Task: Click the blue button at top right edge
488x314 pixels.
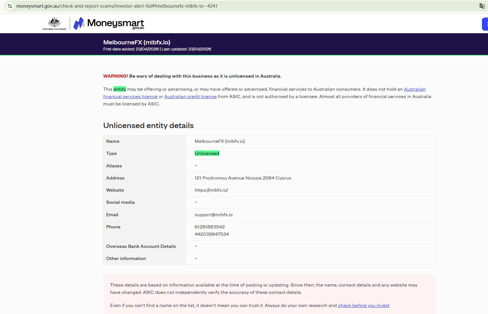Action: pos(485,24)
